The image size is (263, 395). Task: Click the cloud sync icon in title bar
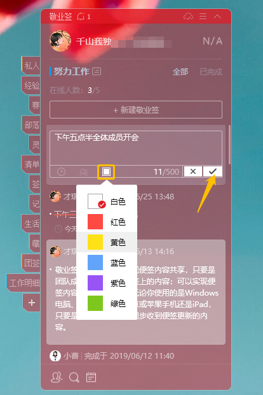pos(188,17)
